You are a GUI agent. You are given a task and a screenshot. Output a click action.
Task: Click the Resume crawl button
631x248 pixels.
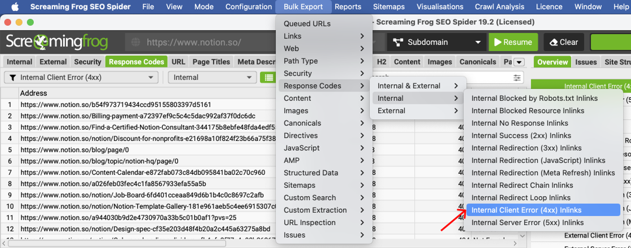point(513,42)
